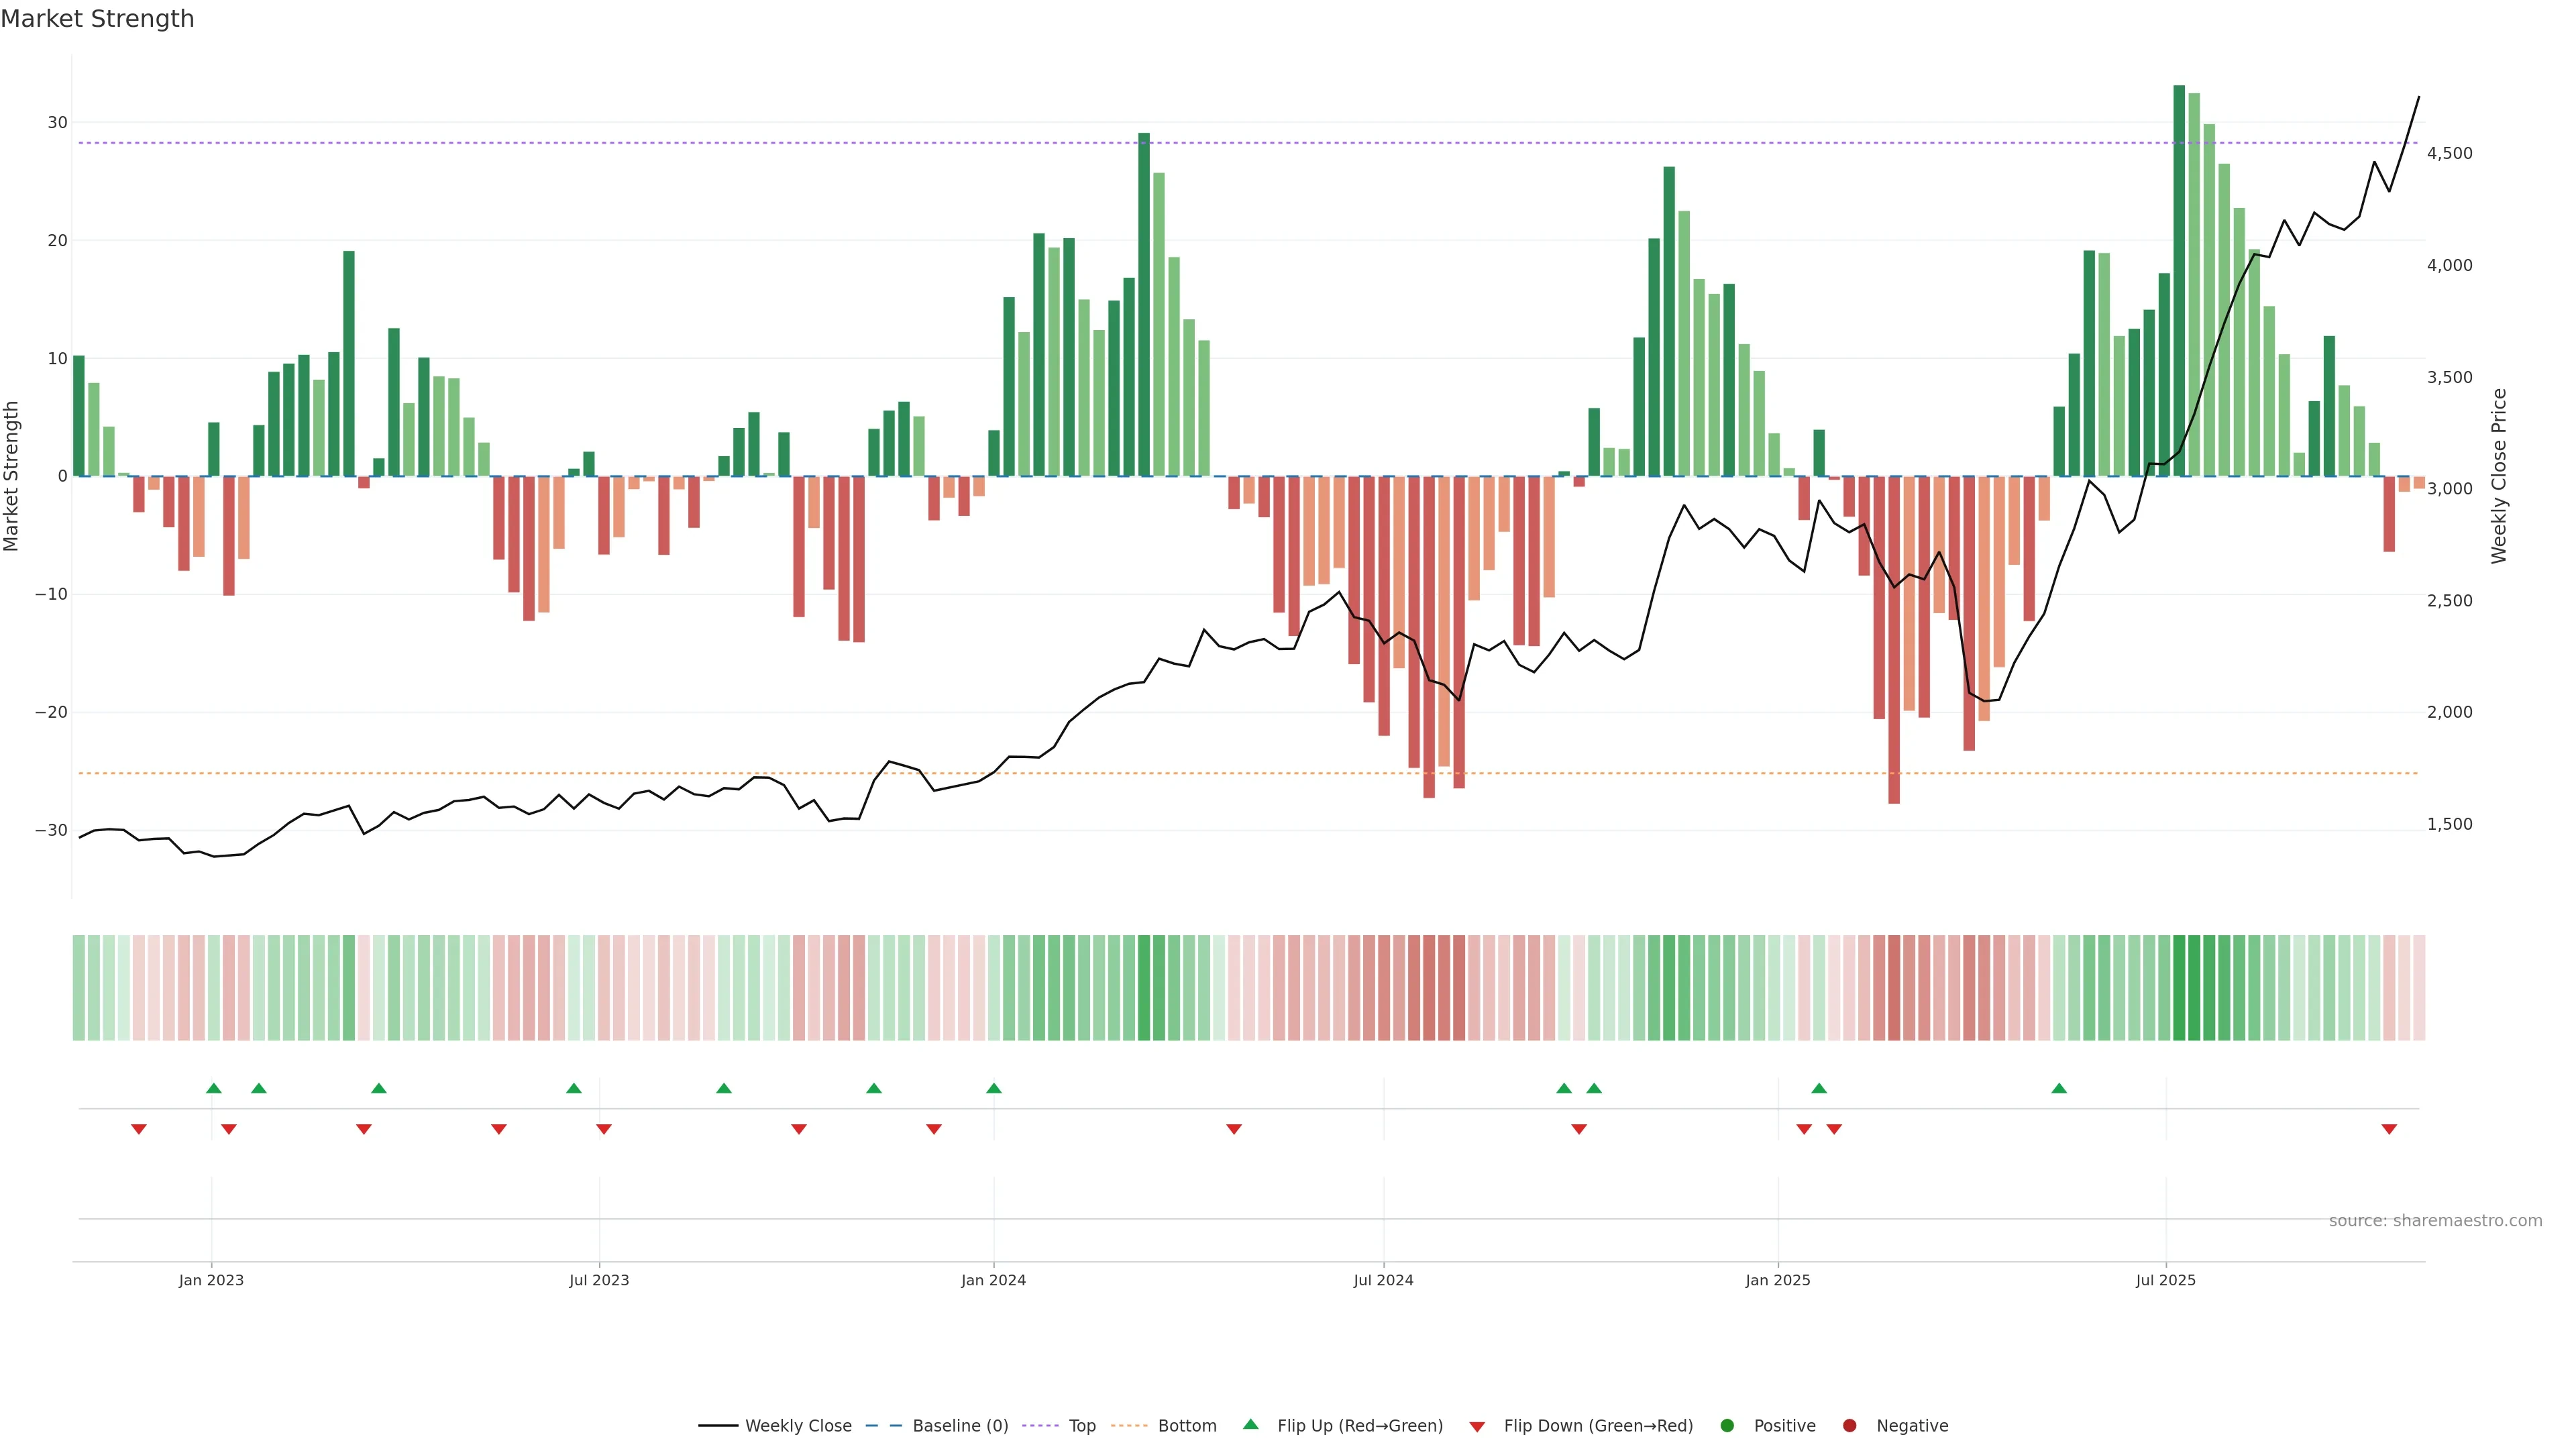Click the Positive green circle legend icon
2576x1449 pixels.
[x=1727, y=1426]
